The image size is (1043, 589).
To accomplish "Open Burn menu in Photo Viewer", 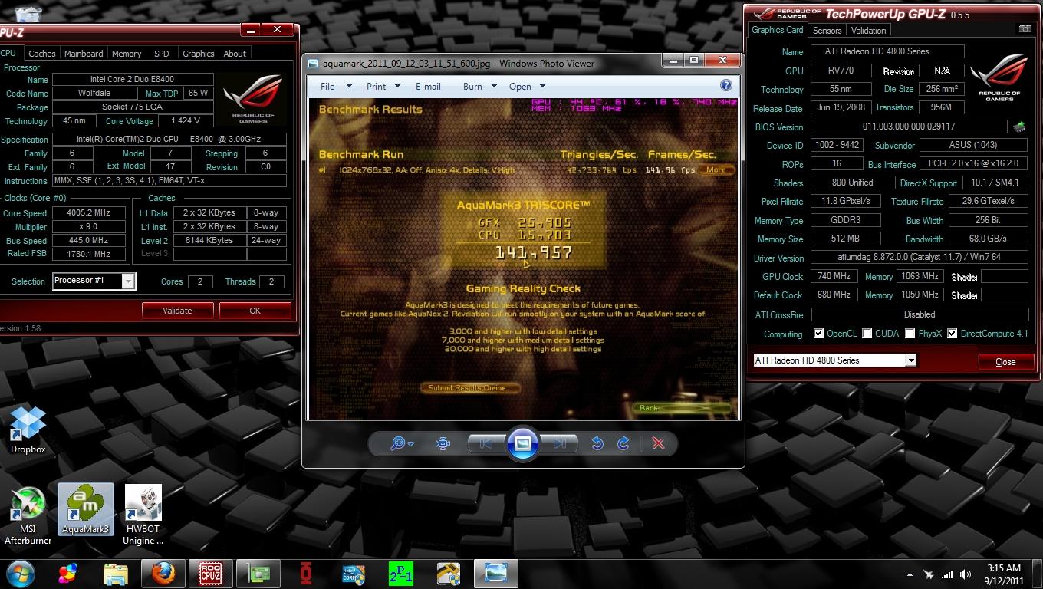I will (x=480, y=86).
